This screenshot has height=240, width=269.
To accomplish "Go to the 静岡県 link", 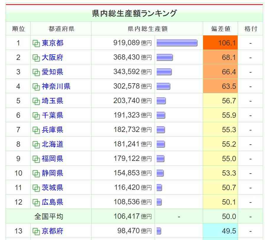I will [x=53, y=173].
